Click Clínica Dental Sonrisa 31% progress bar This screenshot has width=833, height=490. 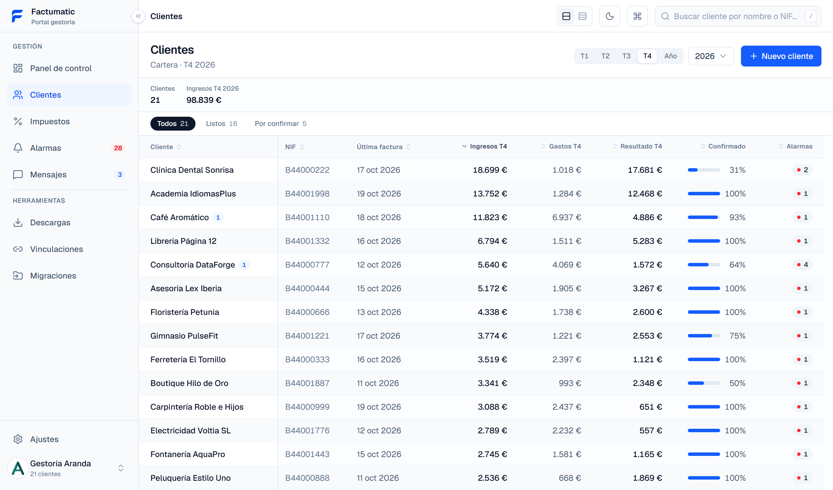704,170
